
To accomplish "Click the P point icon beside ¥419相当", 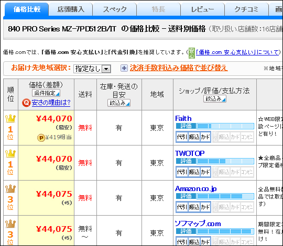I will pyautogui.click(x=41, y=138).
